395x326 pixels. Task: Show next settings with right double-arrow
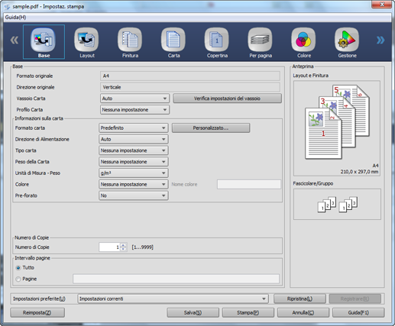point(380,40)
